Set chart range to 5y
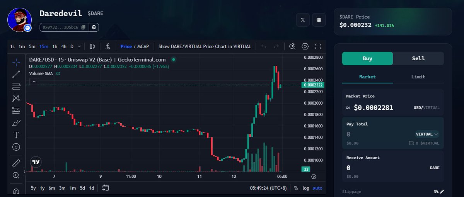This screenshot has width=464, height=197. click(x=33, y=188)
